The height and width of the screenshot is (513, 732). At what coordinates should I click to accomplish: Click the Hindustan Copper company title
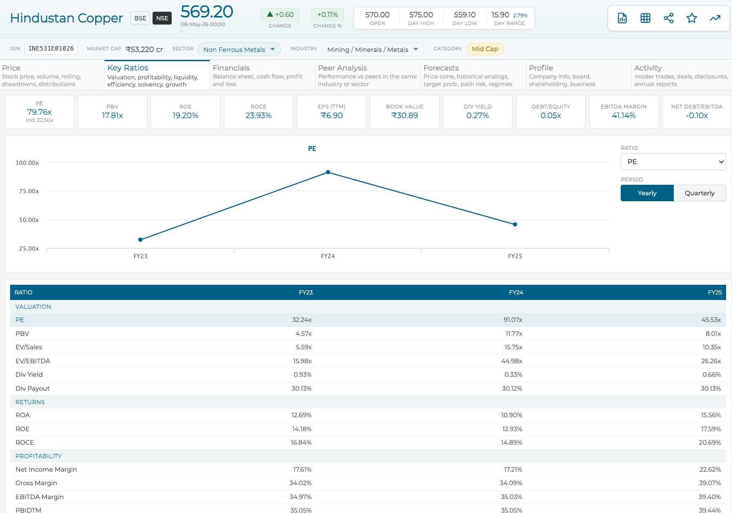(66, 18)
